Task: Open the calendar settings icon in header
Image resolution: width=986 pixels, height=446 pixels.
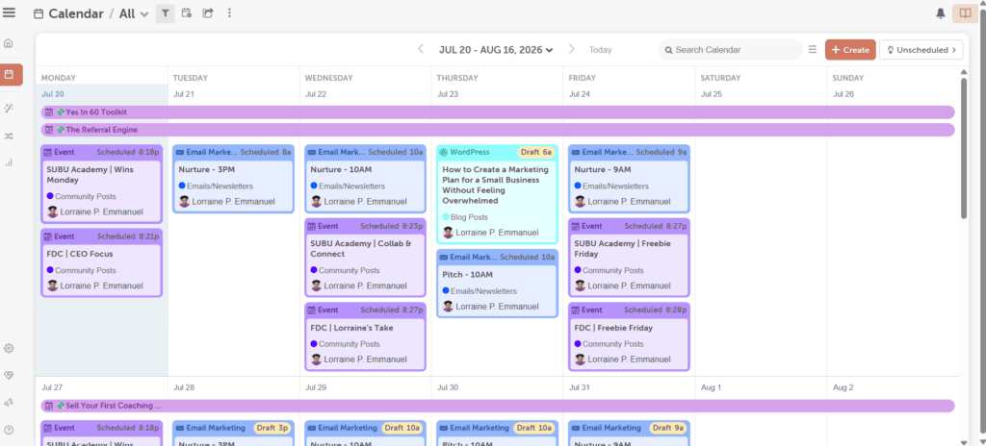Action: point(186,13)
